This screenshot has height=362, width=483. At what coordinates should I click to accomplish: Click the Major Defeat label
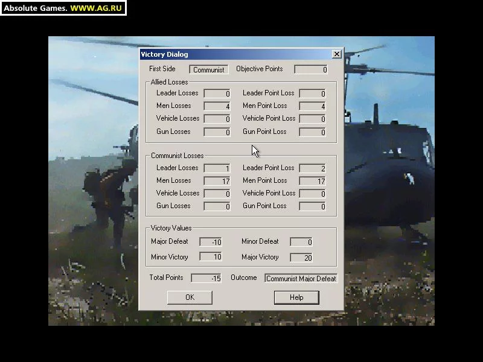pyautogui.click(x=170, y=241)
